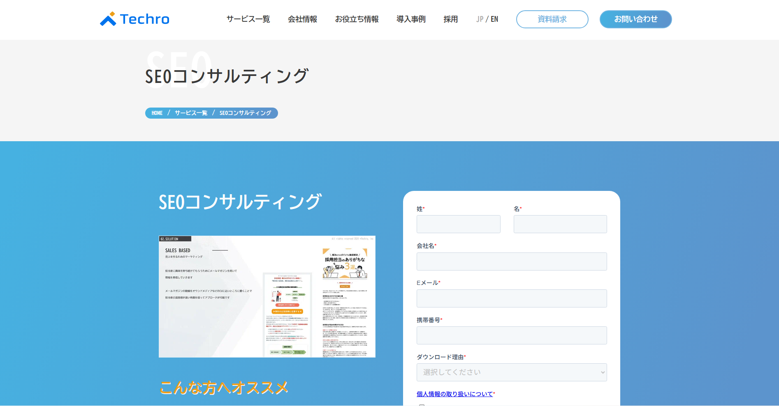Go to HOME via the breadcrumb
Image resolution: width=779 pixels, height=406 pixels.
tap(156, 113)
